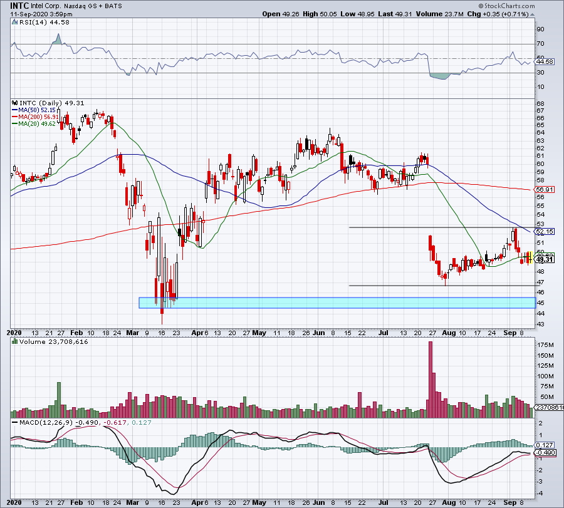Click the yellow-highlighted latest candlestick

point(530,257)
